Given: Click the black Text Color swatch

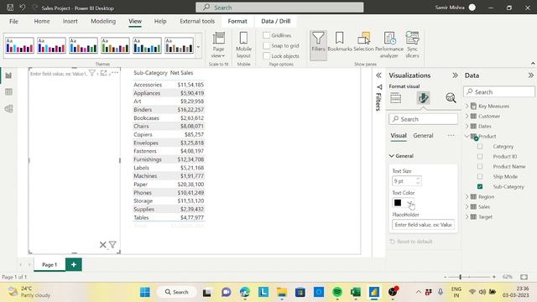Looking at the screenshot, I should 398,203.
